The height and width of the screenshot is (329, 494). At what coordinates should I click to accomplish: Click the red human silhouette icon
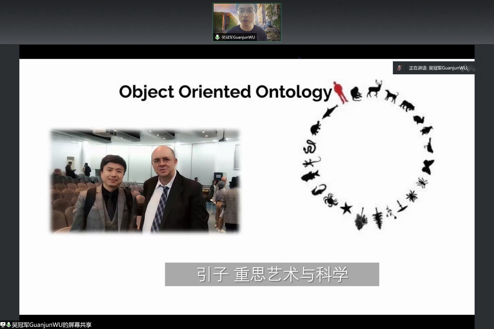point(340,92)
